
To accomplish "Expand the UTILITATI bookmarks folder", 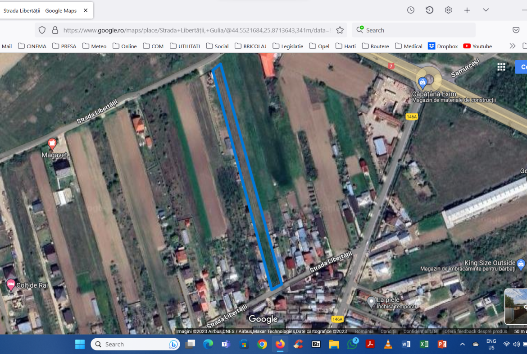I will click(x=185, y=46).
